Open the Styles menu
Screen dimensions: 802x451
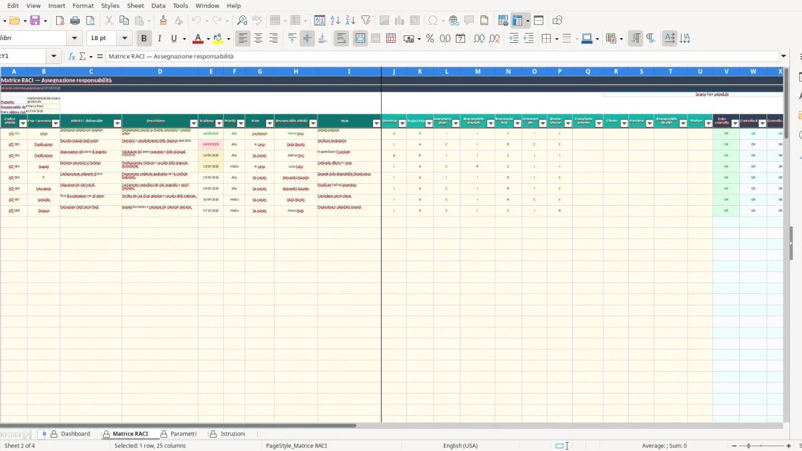[x=110, y=5]
